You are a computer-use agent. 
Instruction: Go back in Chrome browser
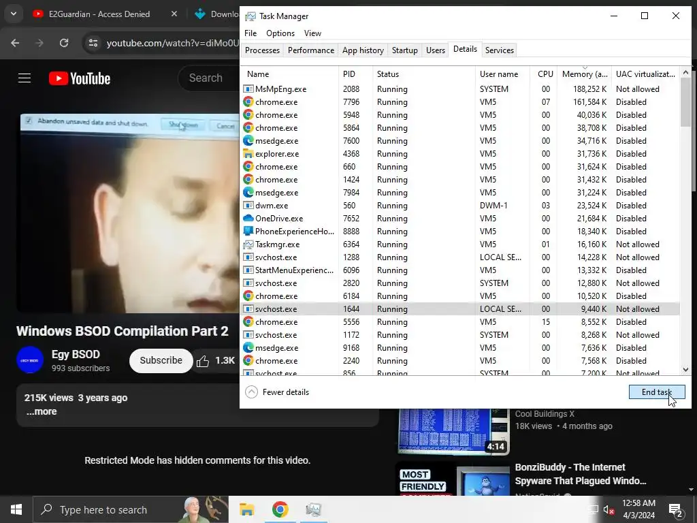pyautogui.click(x=15, y=43)
